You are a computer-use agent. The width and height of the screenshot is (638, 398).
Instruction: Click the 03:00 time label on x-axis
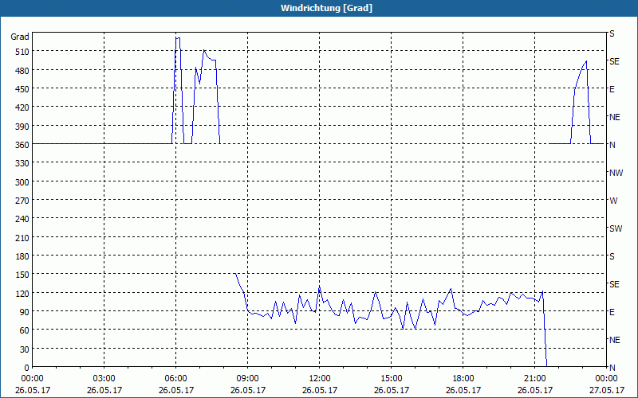tap(104, 378)
